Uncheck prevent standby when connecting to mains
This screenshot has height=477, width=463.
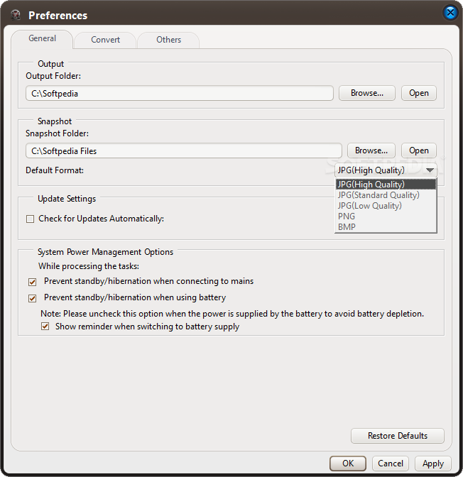click(33, 282)
